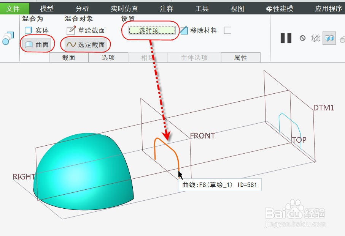Switch to the 模型 ribbon tab
Viewport: 345px width, 236px height.
47,9
